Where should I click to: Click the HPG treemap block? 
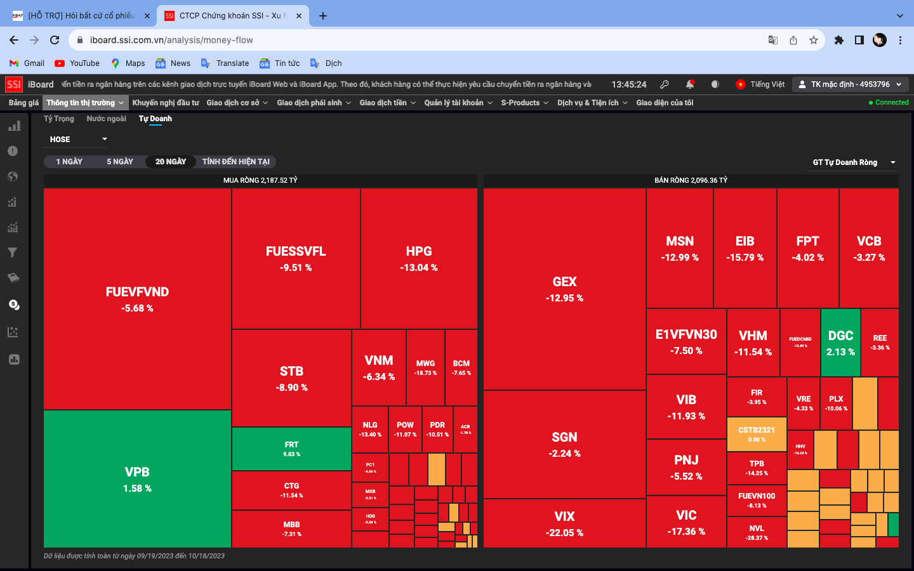pos(419,259)
